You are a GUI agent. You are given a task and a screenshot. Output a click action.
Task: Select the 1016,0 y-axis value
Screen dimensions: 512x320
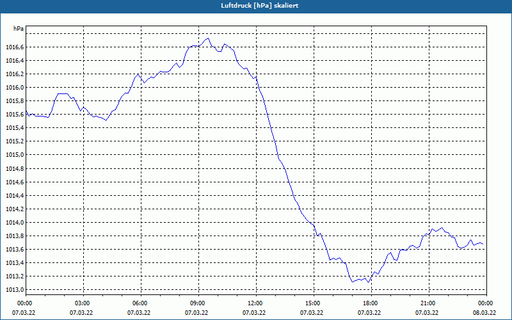pos(15,88)
